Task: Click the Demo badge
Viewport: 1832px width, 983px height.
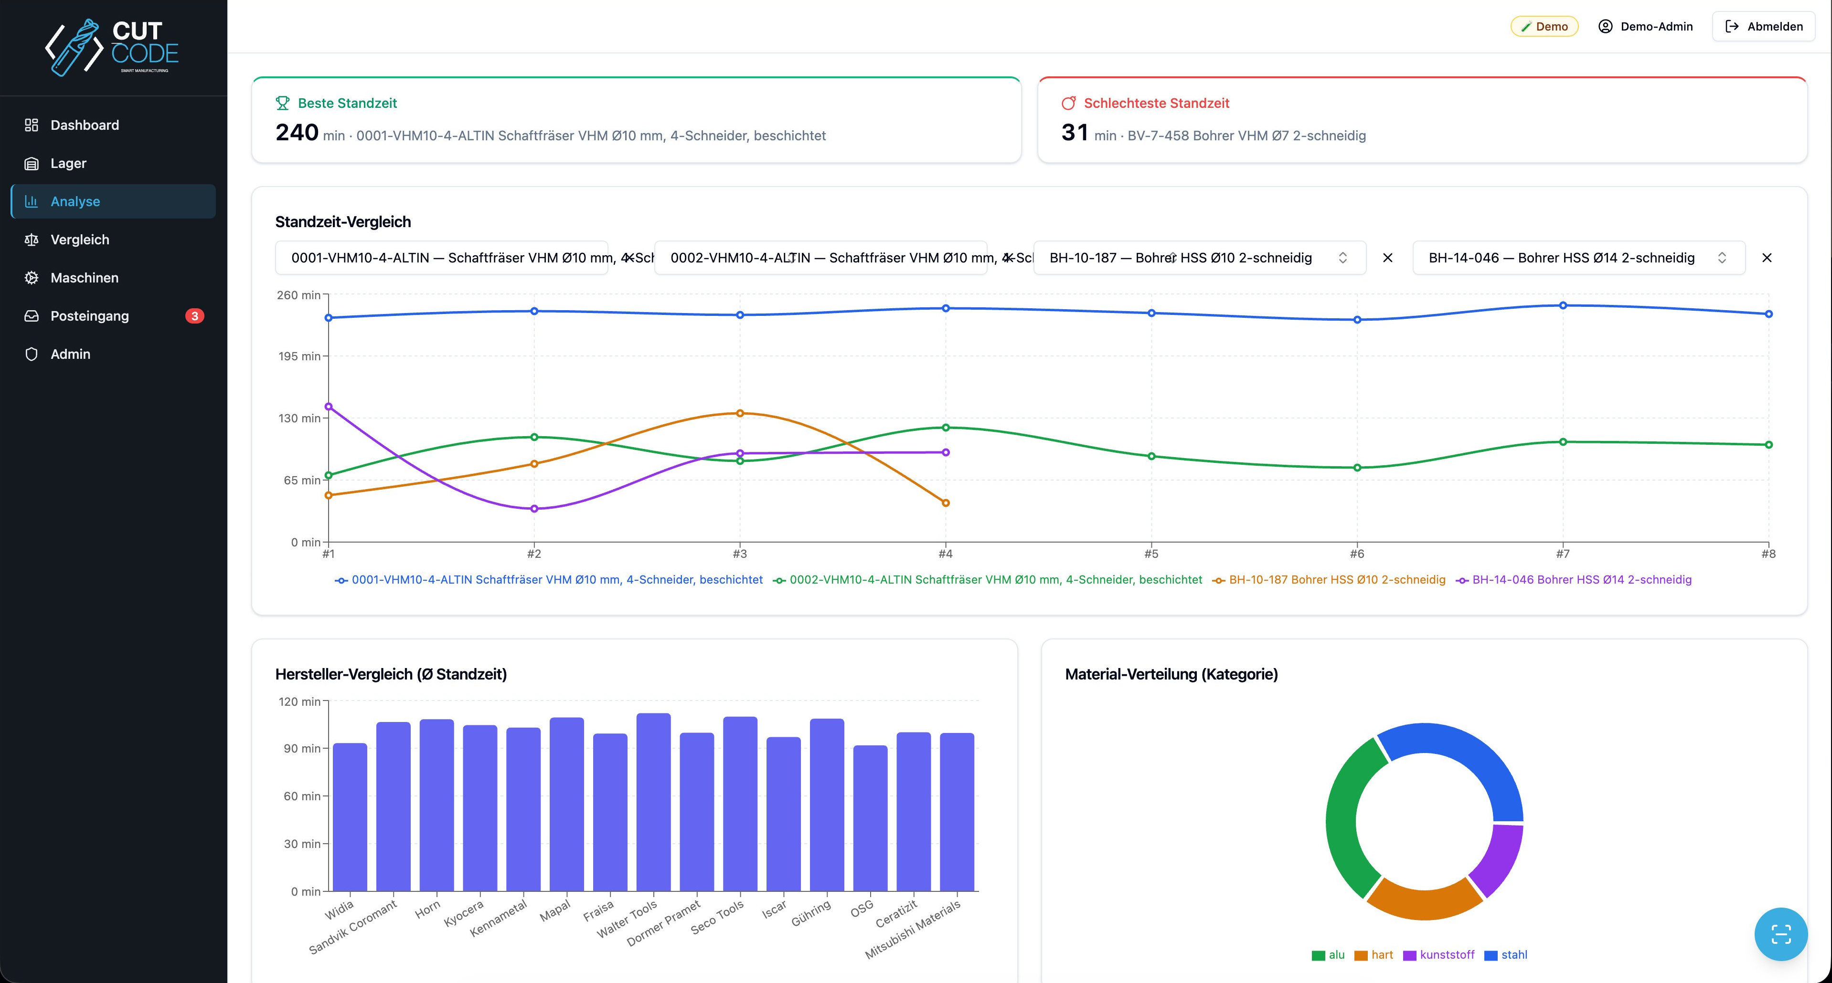Action: tap(1544, 26)
